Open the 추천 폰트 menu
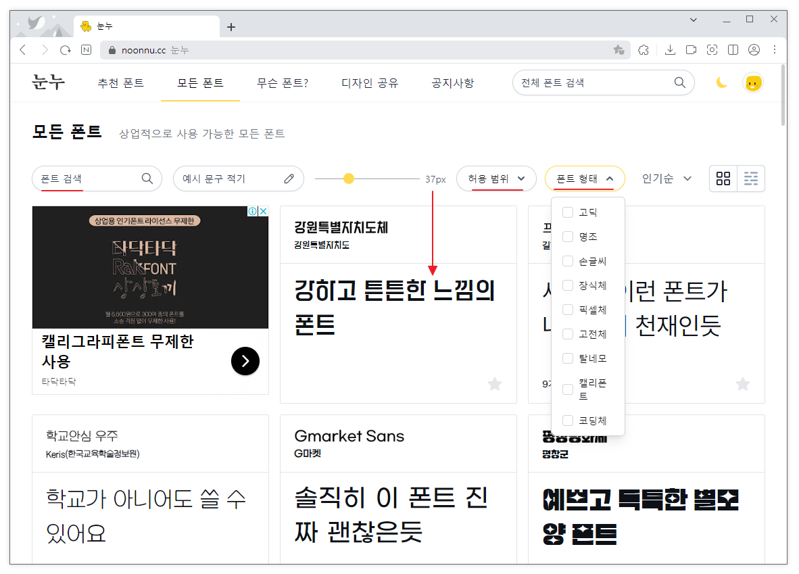Viewport: 799px width, 574px height. (x=121, y=82)
